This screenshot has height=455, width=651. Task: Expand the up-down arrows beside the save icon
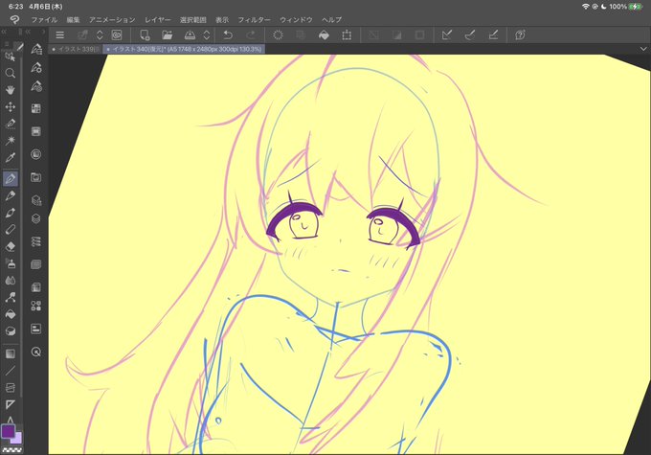tap(207, 34)
